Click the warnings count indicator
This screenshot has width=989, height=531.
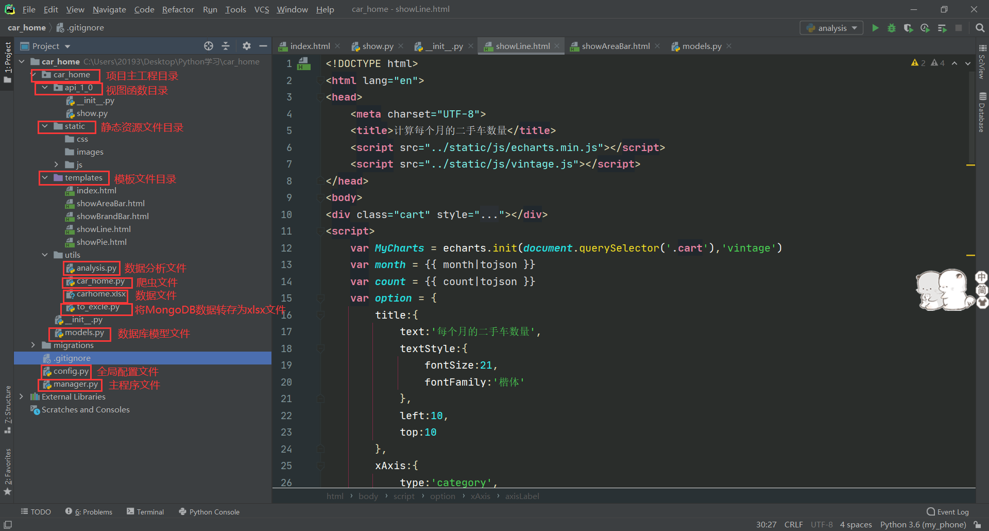(918, 63)
